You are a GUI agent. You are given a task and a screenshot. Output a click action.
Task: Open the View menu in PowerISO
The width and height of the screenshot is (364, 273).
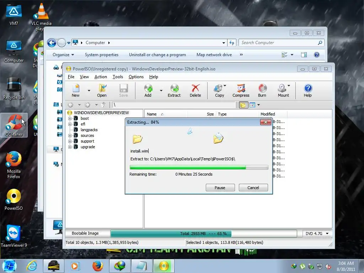click(84, 77)
